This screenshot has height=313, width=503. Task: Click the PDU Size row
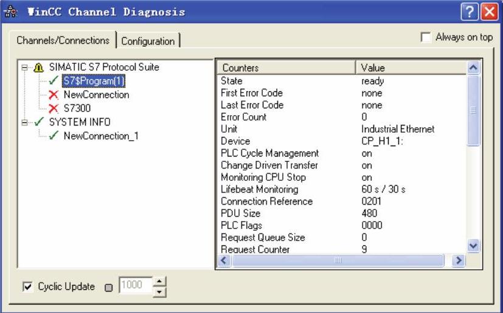342,213
